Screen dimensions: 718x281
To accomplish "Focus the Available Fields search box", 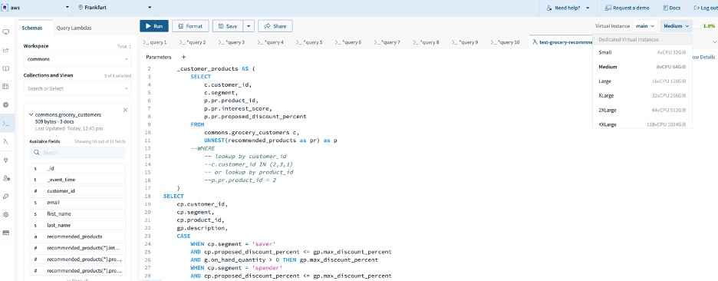I will pos(77,153).
